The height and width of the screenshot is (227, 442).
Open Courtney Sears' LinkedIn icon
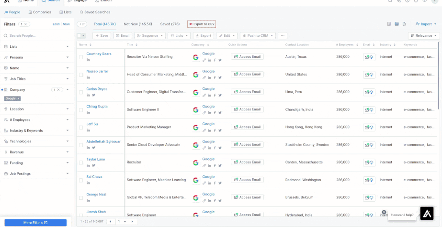(88, 60)
